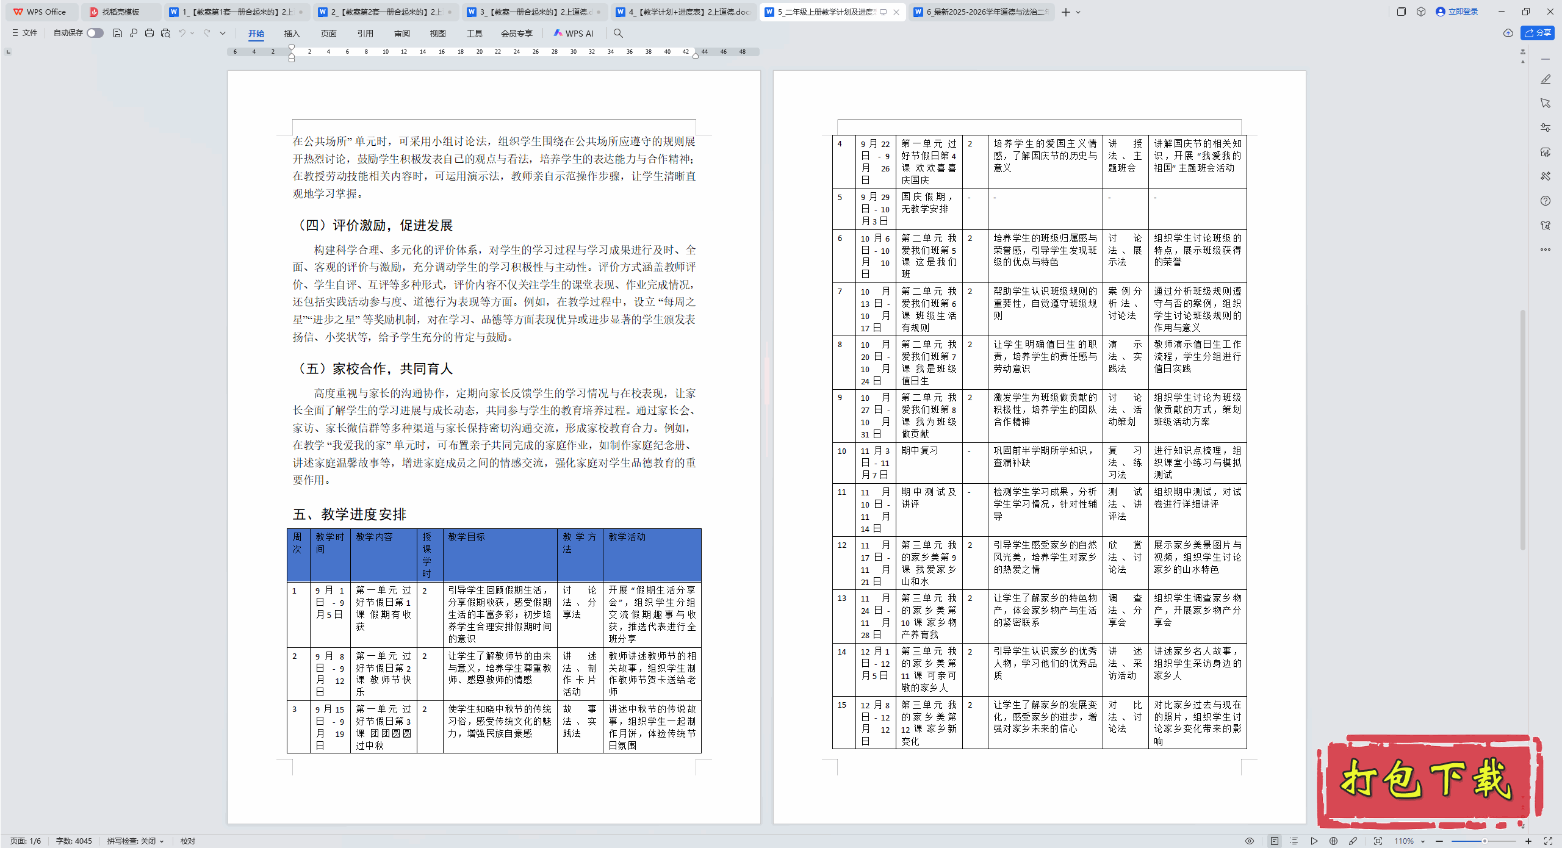Click the 打包下载 red stamp image
The height and width of the screenshot is (848, 1562).
click(1428, 781)
